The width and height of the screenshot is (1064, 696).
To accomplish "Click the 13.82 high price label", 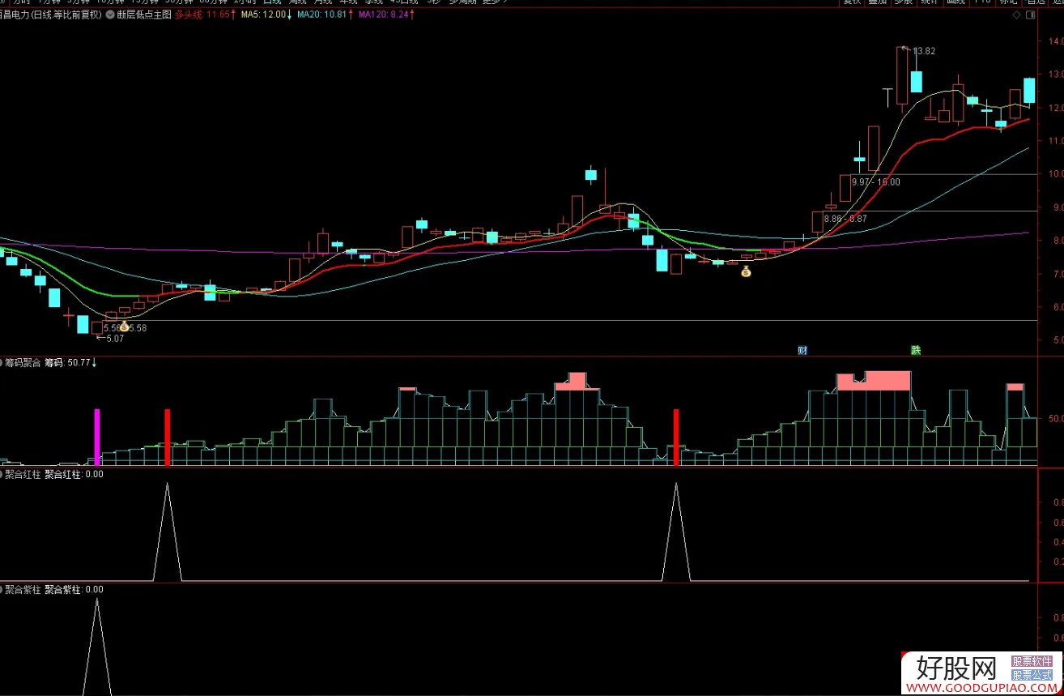I will (x=924, y=51).
